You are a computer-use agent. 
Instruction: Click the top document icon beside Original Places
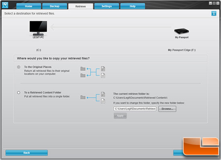(103, 69)
